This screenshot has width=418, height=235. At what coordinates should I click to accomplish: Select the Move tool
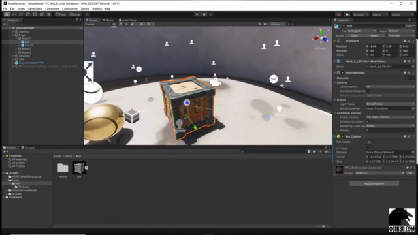click(x=14, y=14)
